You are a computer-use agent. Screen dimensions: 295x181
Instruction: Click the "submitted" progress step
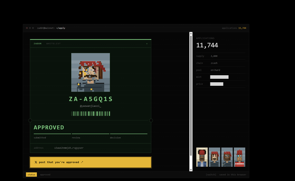tap(40, 137)
